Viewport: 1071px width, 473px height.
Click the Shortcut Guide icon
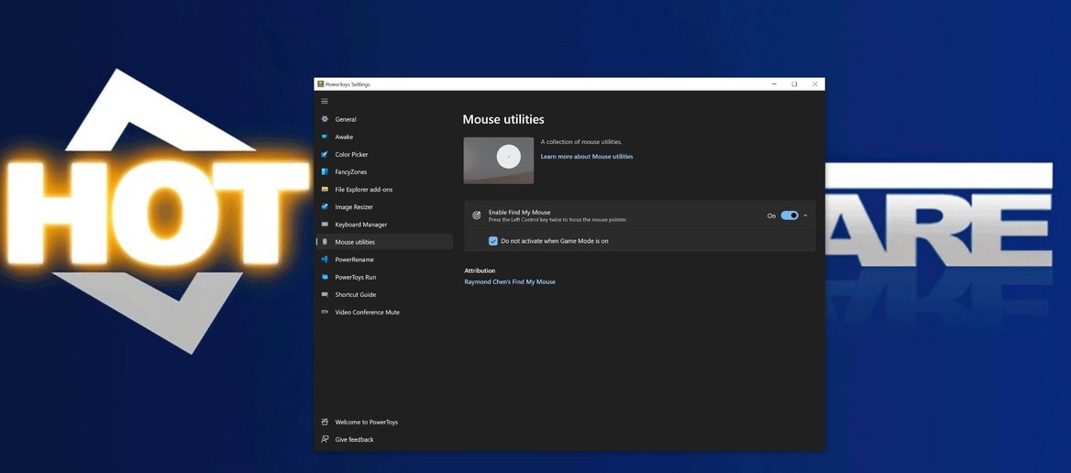point(325,295)
